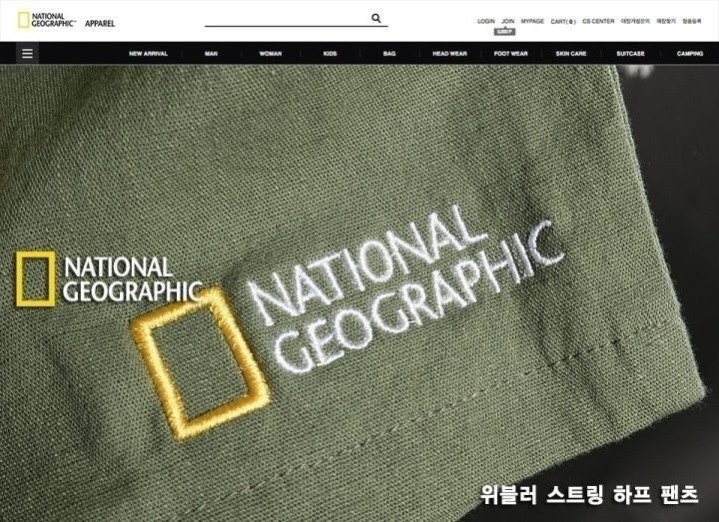
Task: Select SKIN CARE in navigation
Action: (x=570, y=54)
